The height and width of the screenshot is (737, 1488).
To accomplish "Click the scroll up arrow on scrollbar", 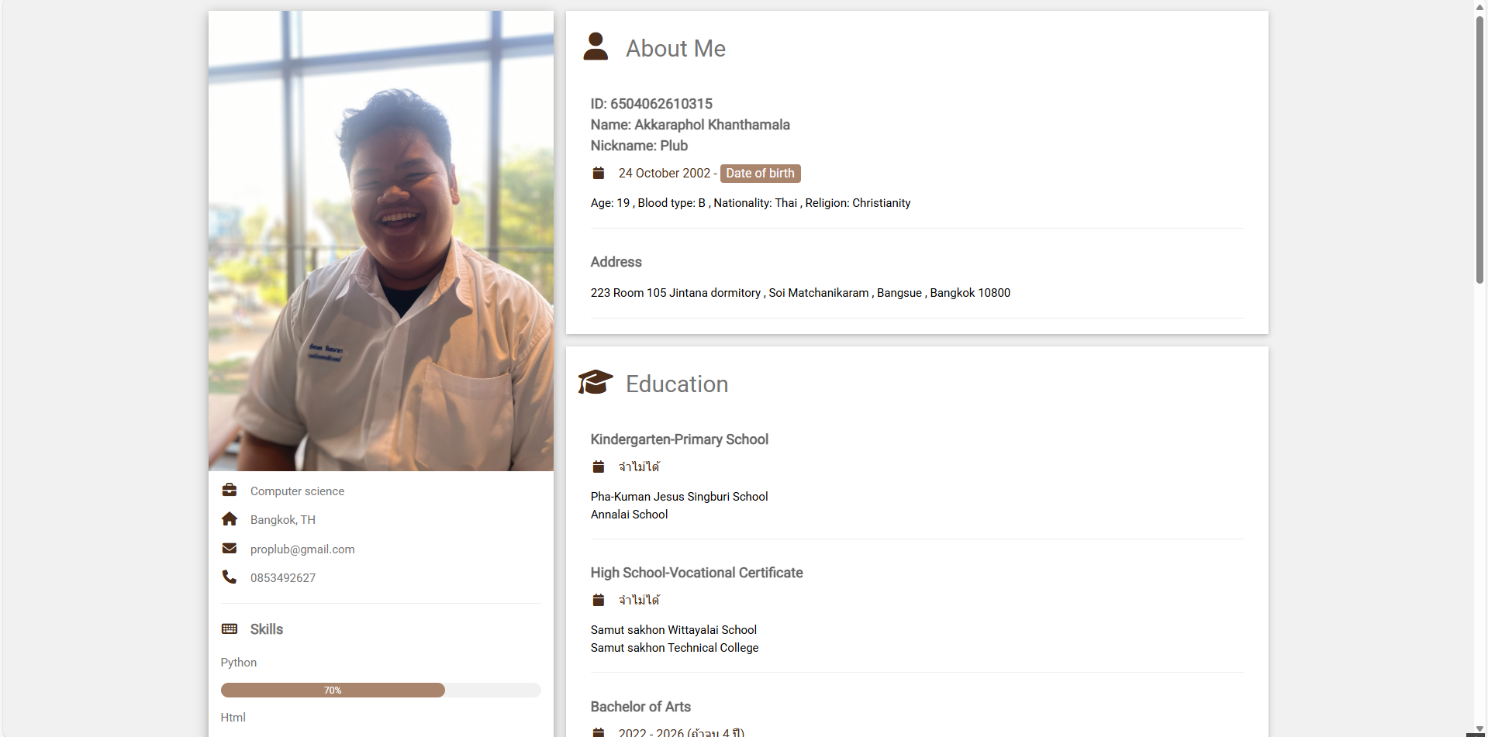I will click(x=1479, y=6).
